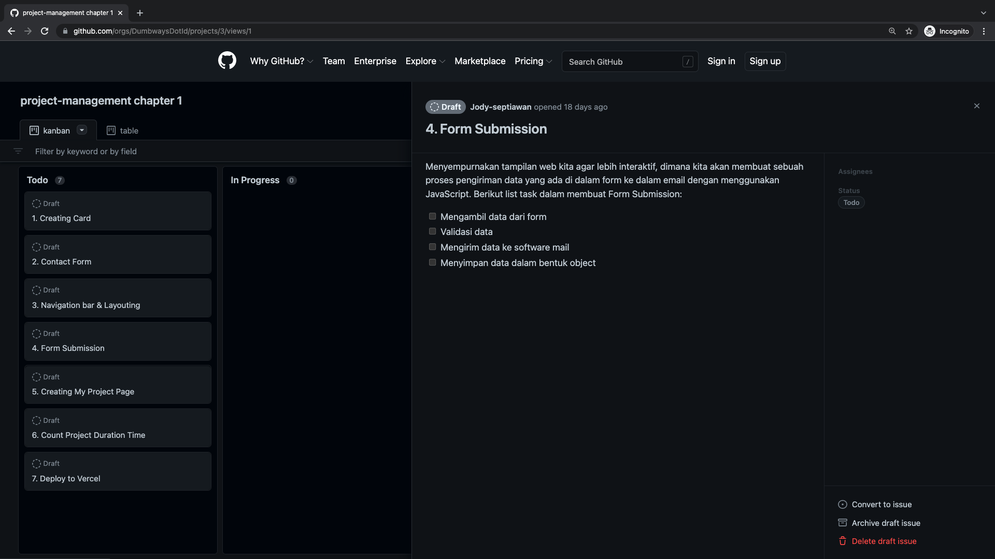The image size is (995, 559).
Task: Close the project-management chapter 1 tab
Action: click(120, 13)
